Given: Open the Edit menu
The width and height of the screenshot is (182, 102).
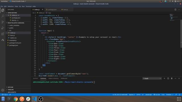Looking at the screenshot, I should 5,6.
